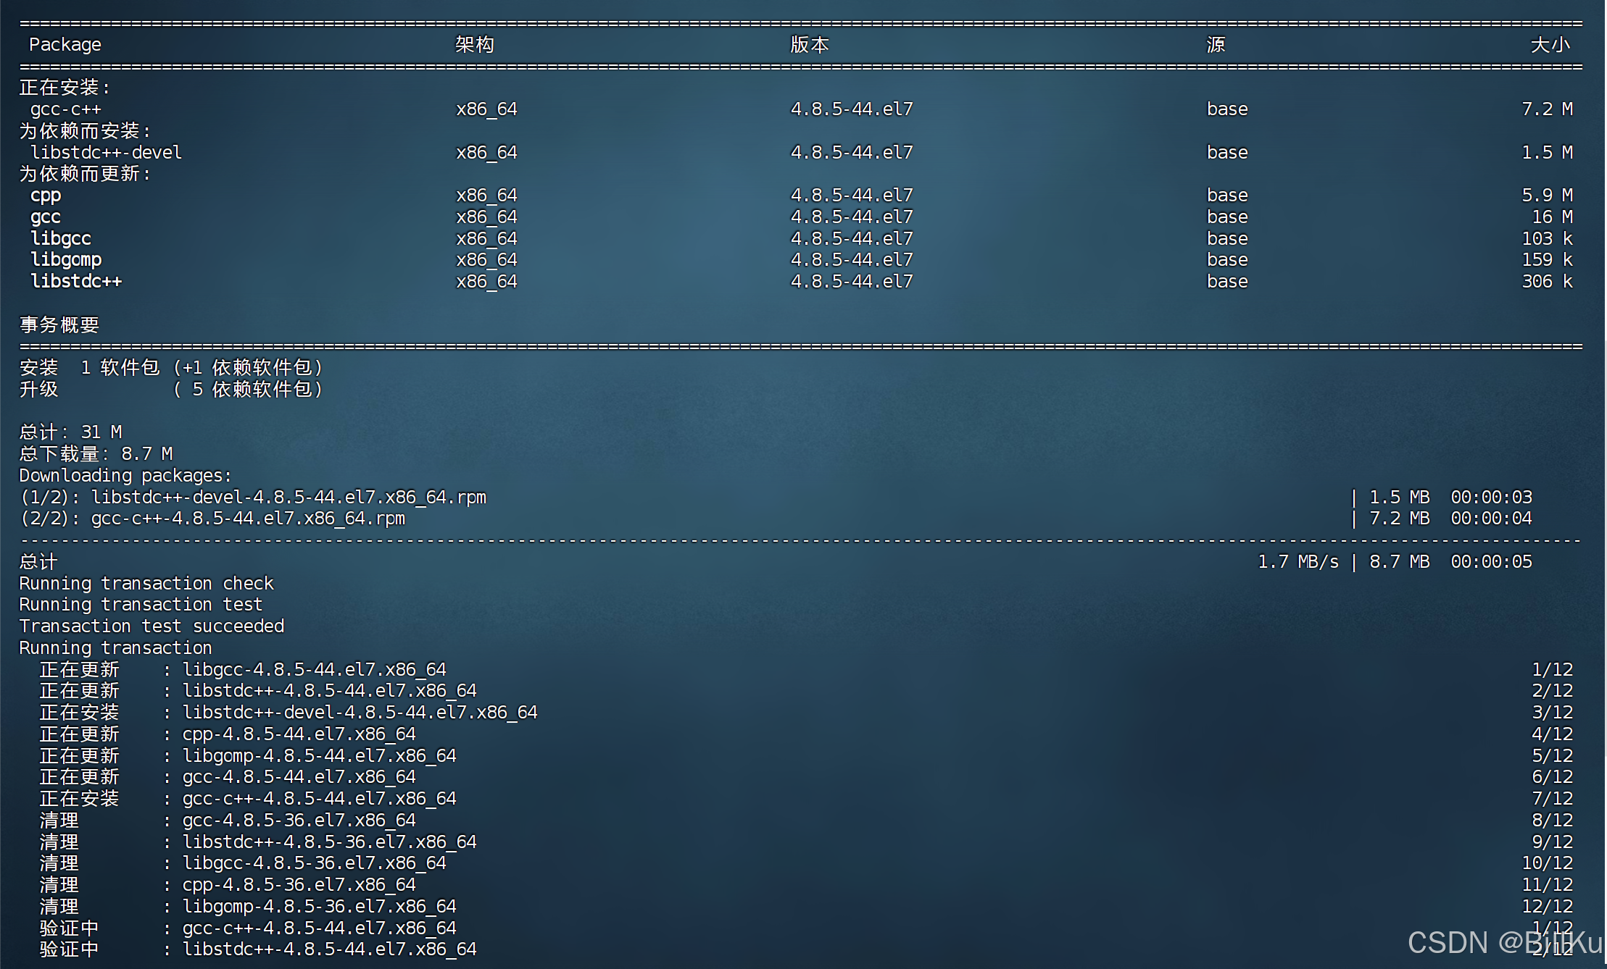1607x969 pixels.
Task: Click '正在安装 : gcc-c++-4.8.5-44' line
Action: 248,799
